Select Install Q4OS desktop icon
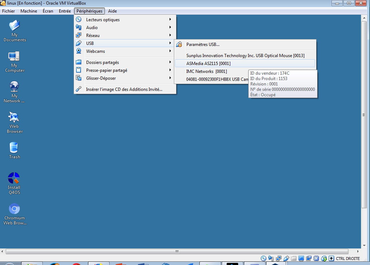 click(14, 183)
